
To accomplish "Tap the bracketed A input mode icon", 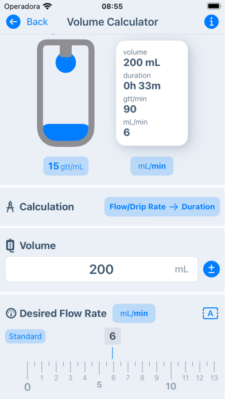I will (x=211, y=314).
